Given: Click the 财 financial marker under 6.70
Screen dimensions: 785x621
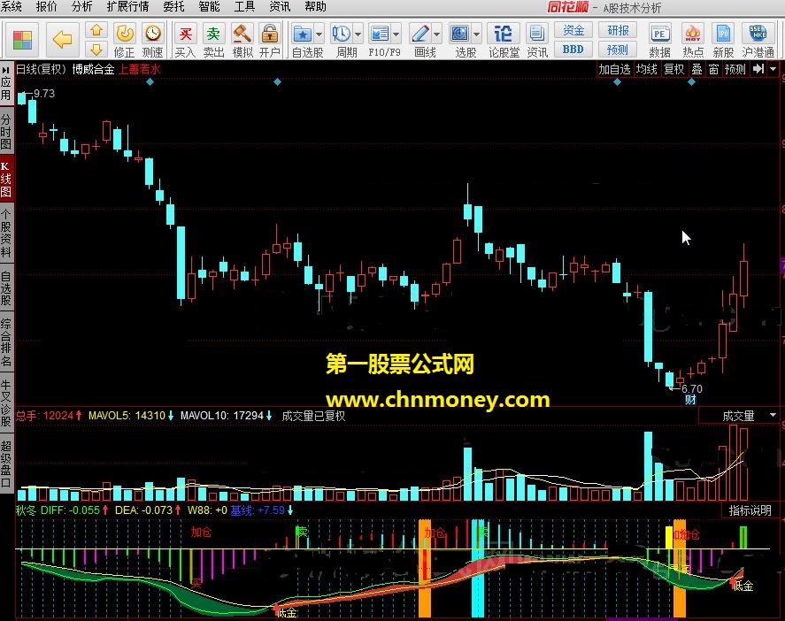Looking at the screenshot, I should (690, 399).
